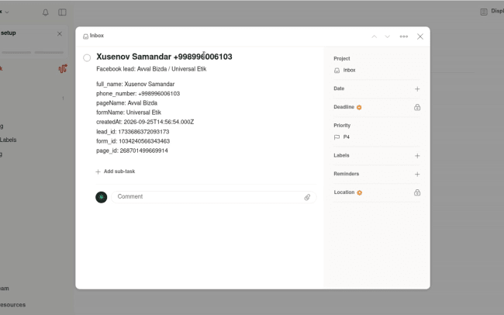Open the account dropdown chevron top left
The height and width of the screenshot is (315, 504).
(x=7, y=12)
